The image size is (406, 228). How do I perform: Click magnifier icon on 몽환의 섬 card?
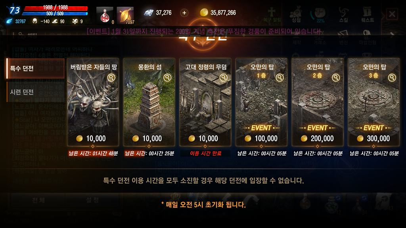click(168, 78)
